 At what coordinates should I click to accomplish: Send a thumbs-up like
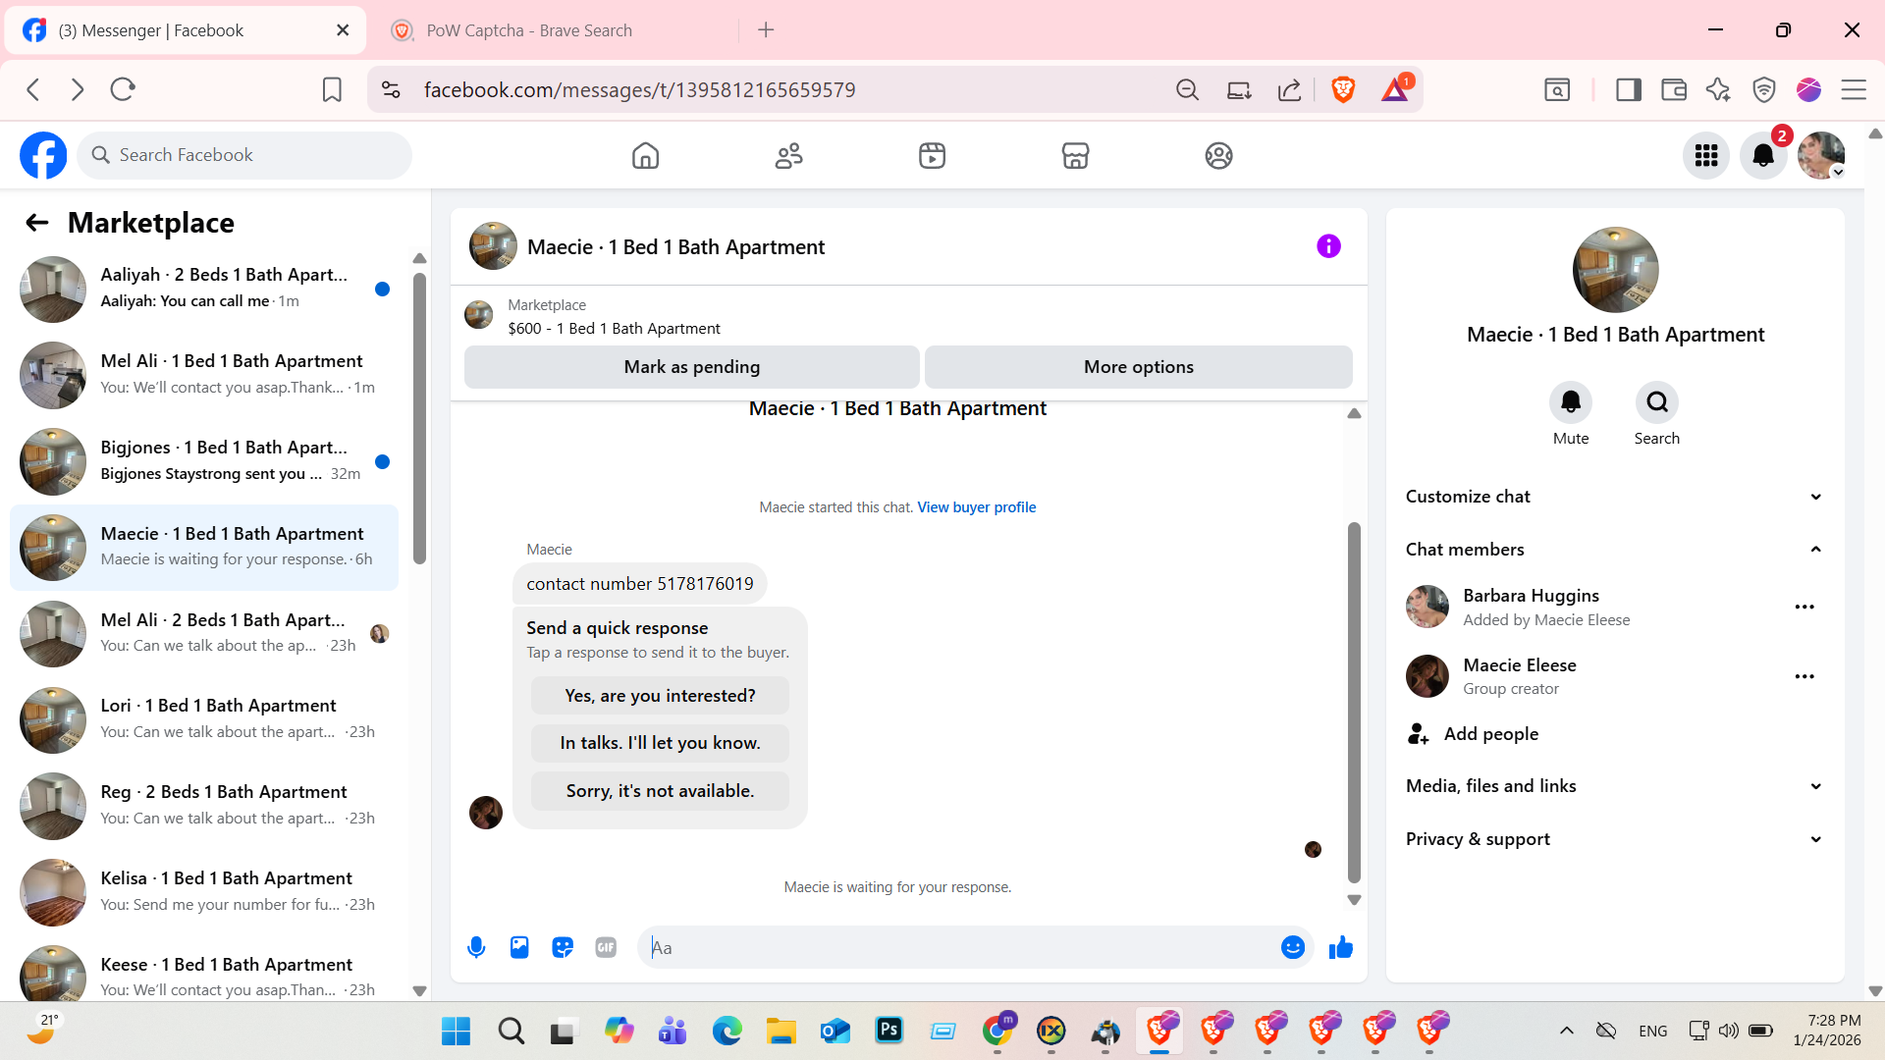point(1340,947)
